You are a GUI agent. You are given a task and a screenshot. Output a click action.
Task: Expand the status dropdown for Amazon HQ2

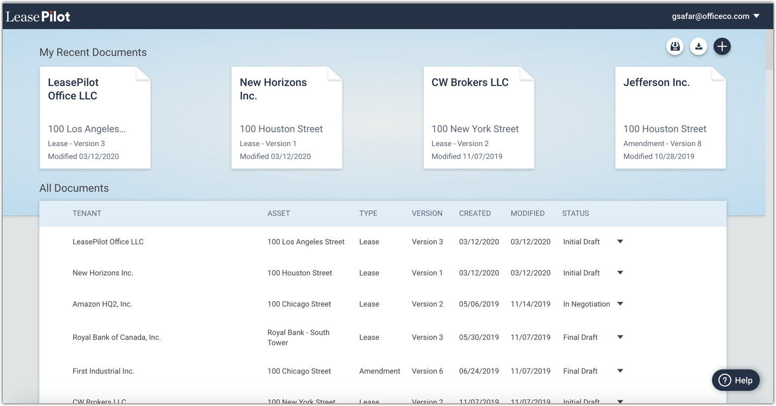(620, 304)
